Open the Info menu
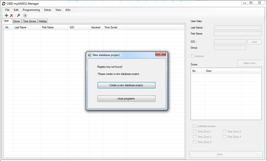 68,10
